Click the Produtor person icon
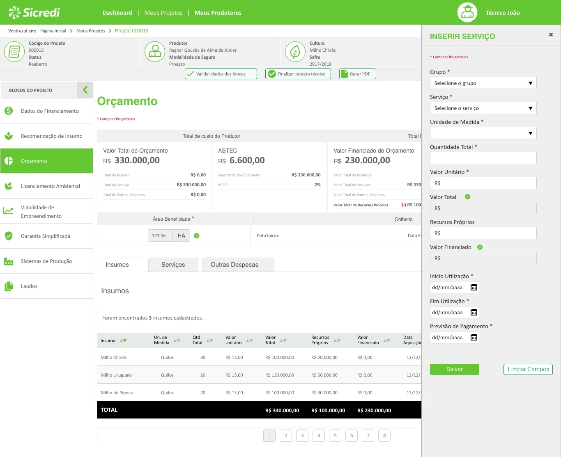This screenshot has width=561, height=457. tap(155, 52)
